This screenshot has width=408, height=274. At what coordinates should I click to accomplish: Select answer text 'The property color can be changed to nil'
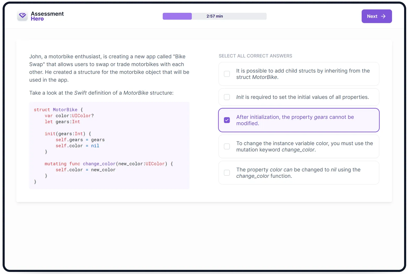(x=298, y=173)
